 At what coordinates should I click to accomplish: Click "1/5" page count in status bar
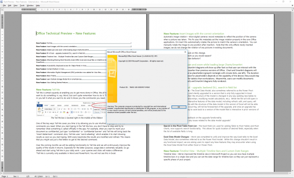pyautogui.click(x=28, y=176)
